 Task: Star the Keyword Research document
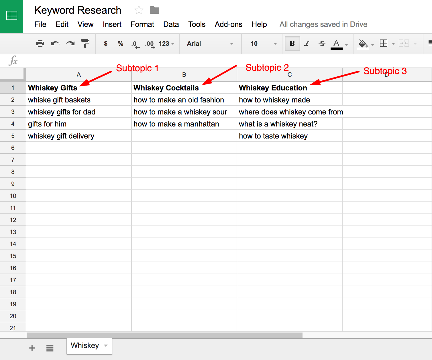139,10
